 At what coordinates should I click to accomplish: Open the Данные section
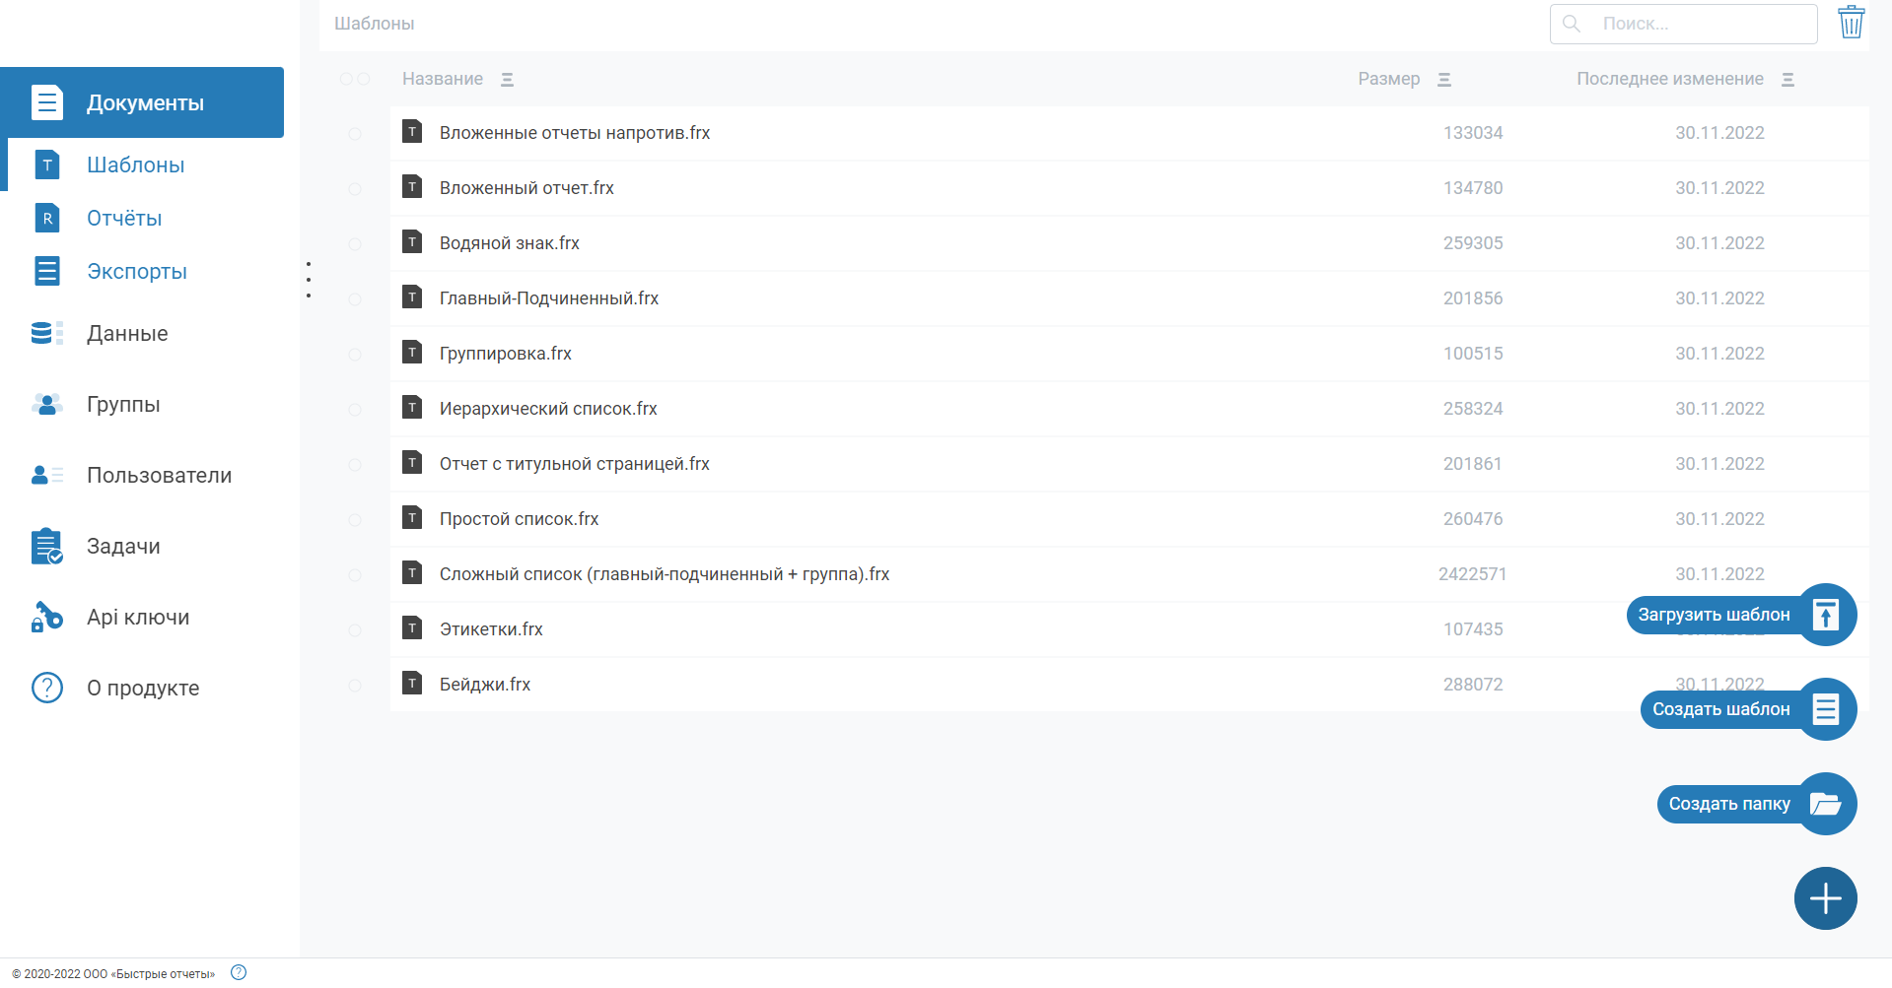[142, 334]
